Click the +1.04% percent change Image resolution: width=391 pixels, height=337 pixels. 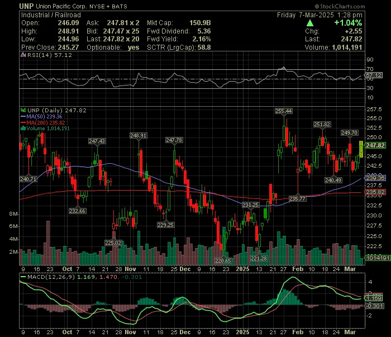pyautogui.click(x=348, y=23)
